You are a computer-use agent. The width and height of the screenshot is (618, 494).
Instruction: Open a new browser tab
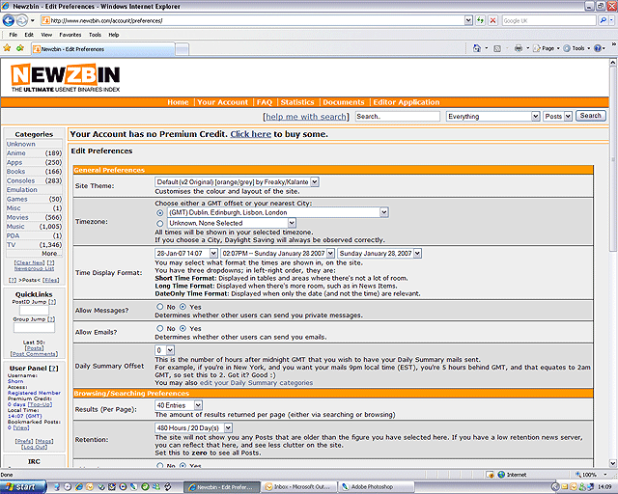coord(183,49)
